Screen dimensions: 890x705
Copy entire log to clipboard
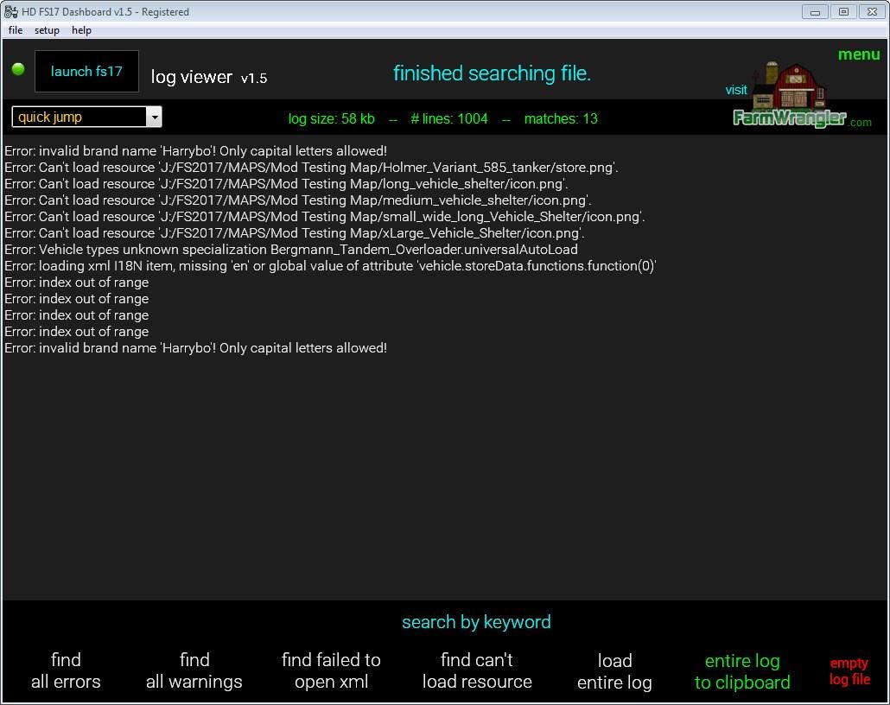point(742,671)
